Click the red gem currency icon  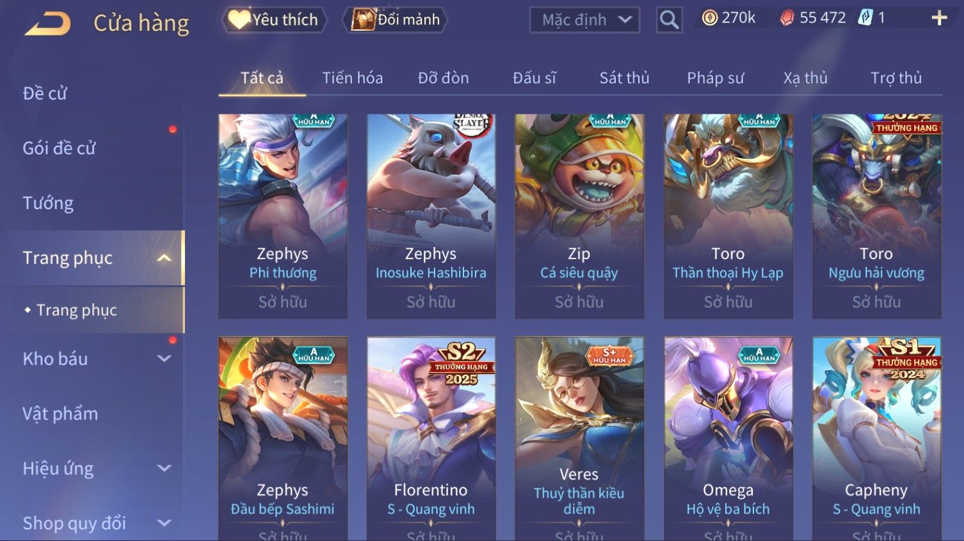coord(787,18)
